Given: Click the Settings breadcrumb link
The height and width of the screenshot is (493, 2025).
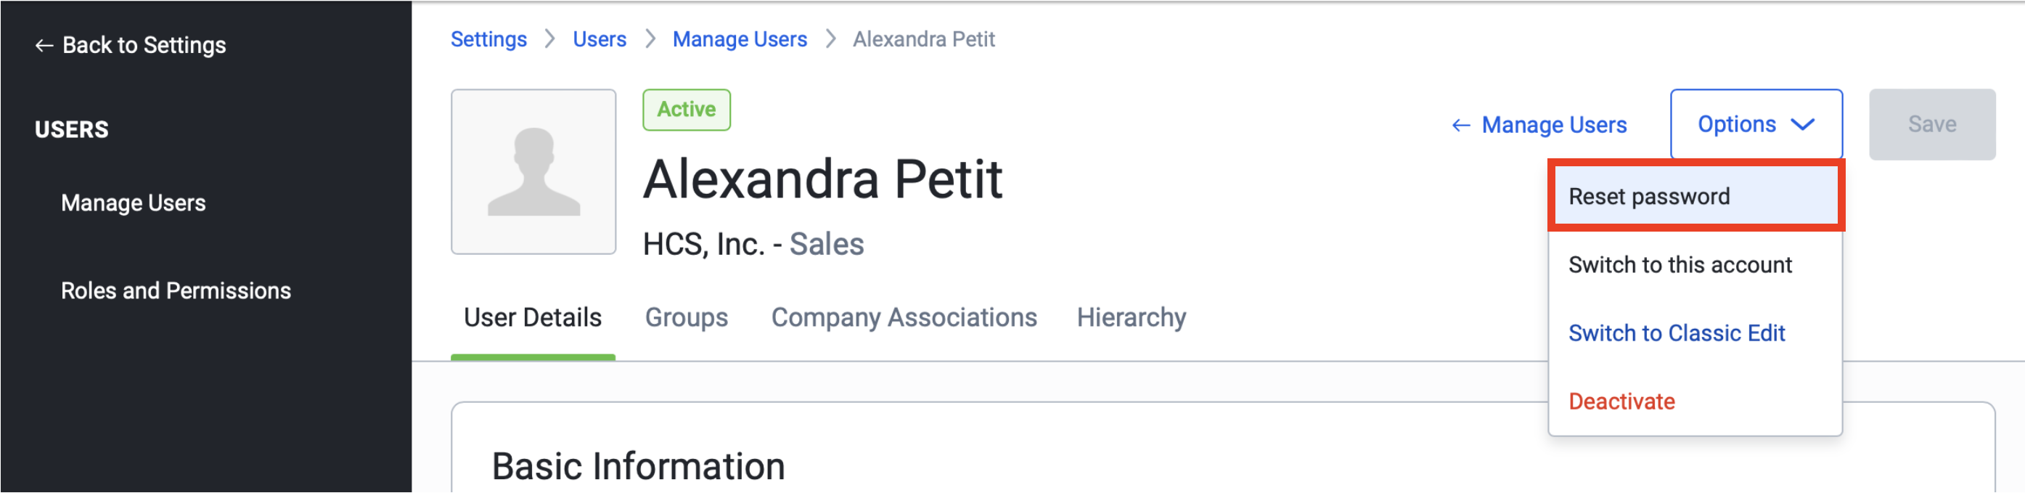Looking at the screenshot, I should point(488,39).
